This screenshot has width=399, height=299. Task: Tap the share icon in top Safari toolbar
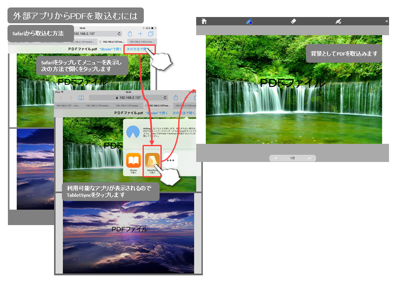130,34
